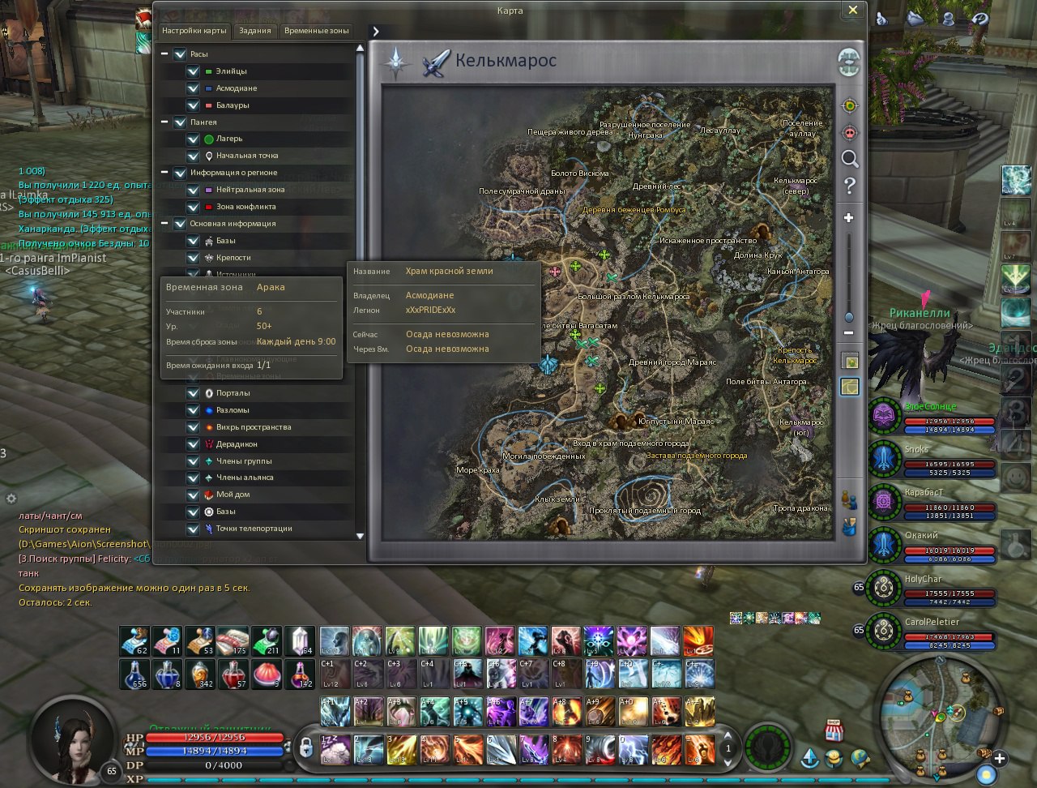This screenshot has height=788, width=1037.
Task: Click the arrow right of Временные зоны tab
Action: 376,31
